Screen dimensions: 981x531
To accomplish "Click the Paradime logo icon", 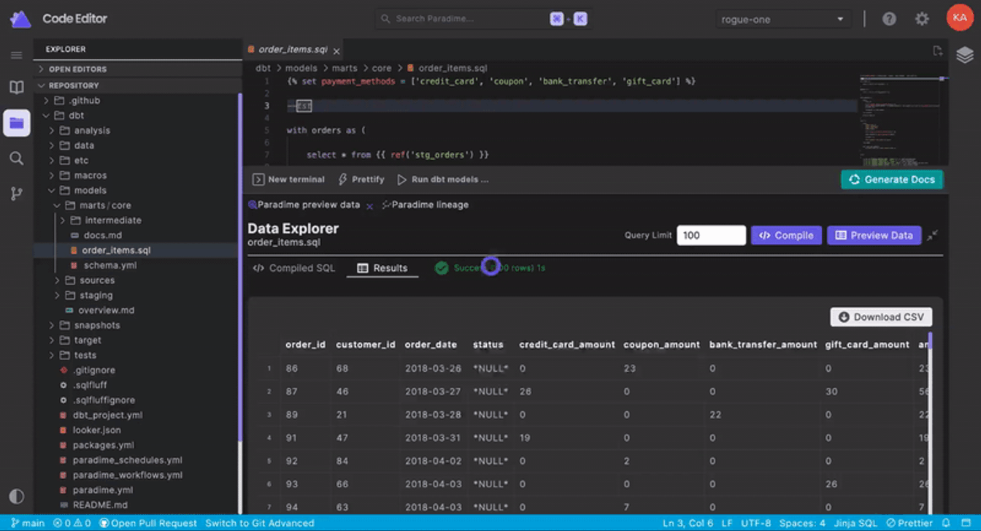I will pyautogui.click(x=20, y=19).
